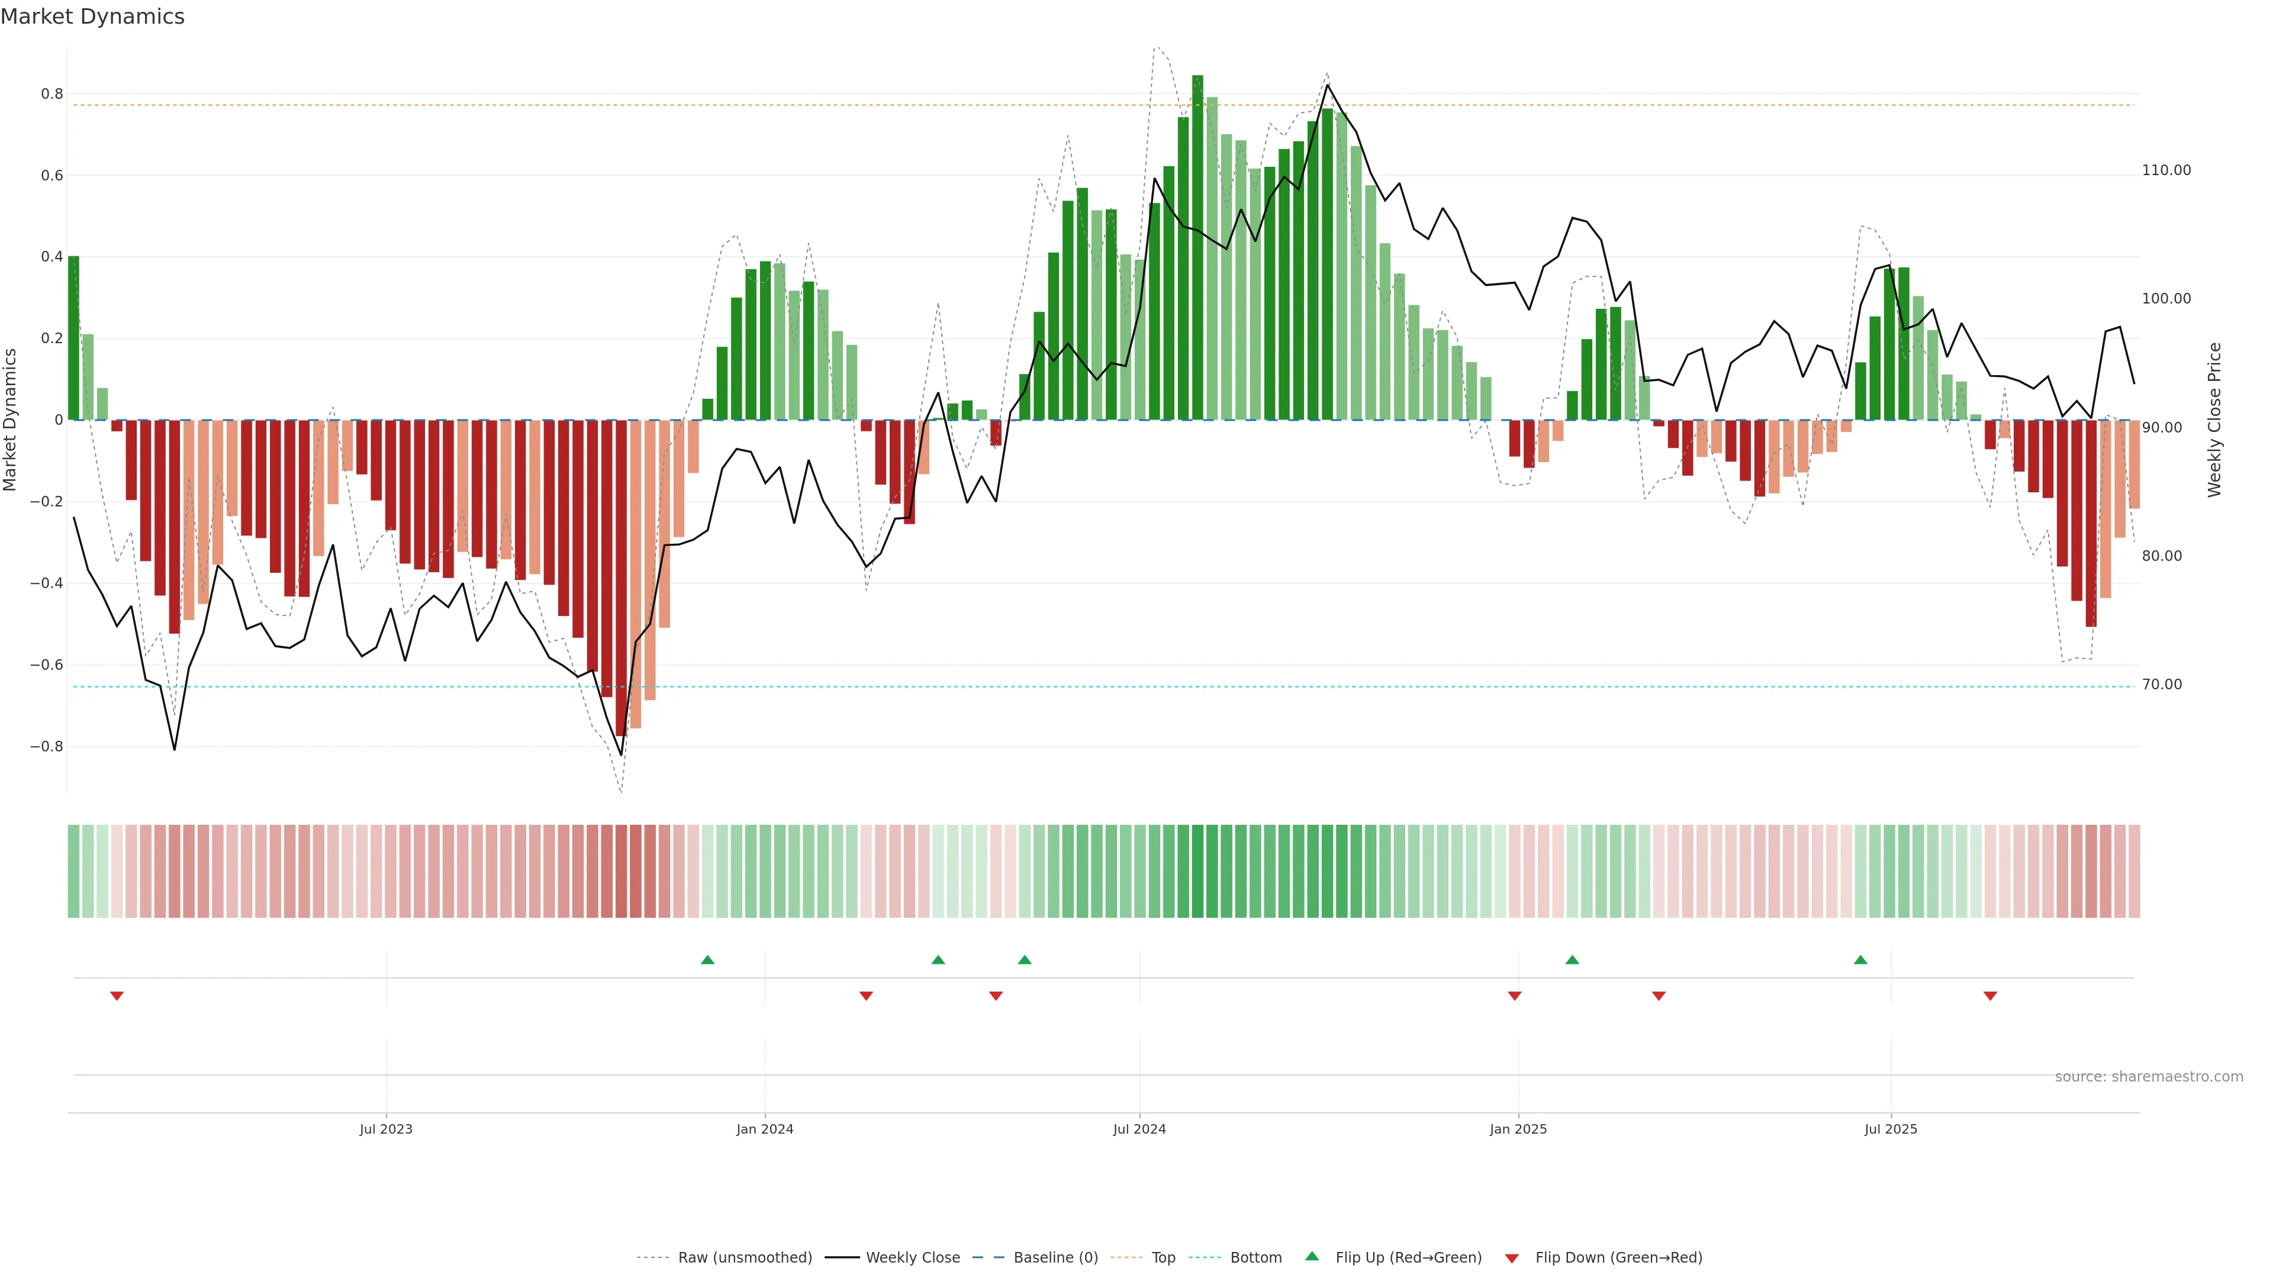Click the green Flip Up triangle just after Jan 2025
The height and width of the screenshot is (1278, 2273).
coord(1572,960)
